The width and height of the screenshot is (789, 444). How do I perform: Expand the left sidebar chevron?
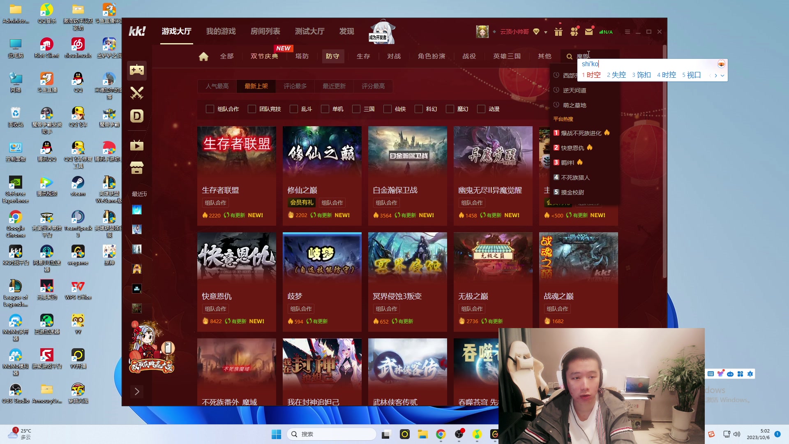coord(137,391)
